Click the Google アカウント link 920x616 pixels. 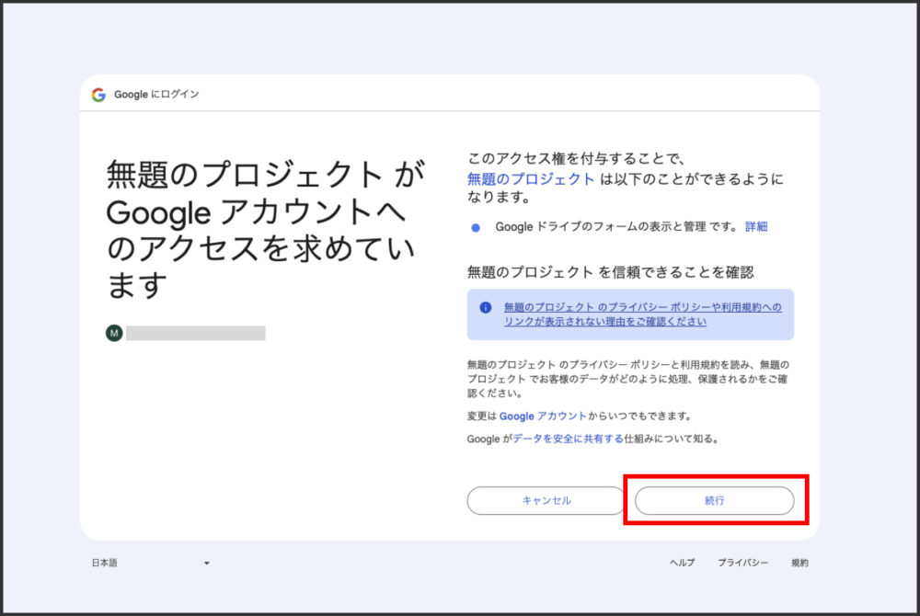tap(541, 417)
